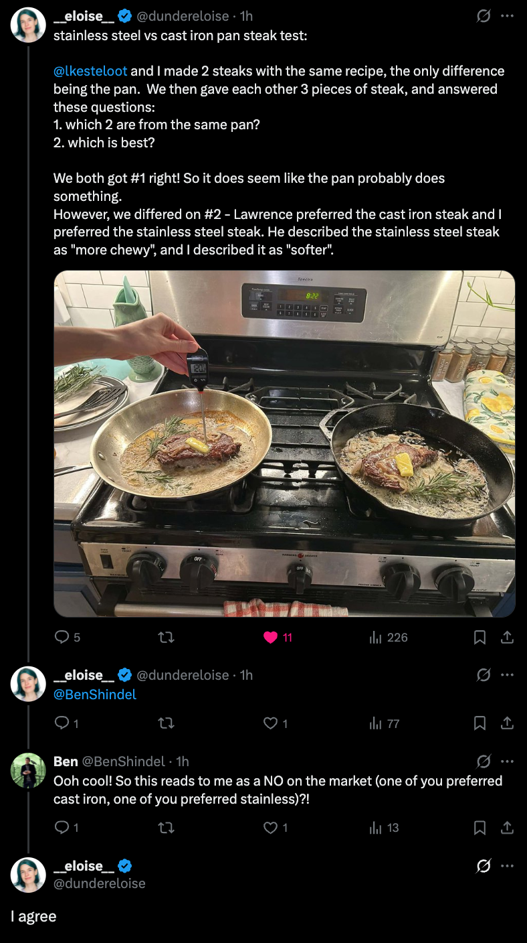Repost the steak test tweet

point(165,638)
